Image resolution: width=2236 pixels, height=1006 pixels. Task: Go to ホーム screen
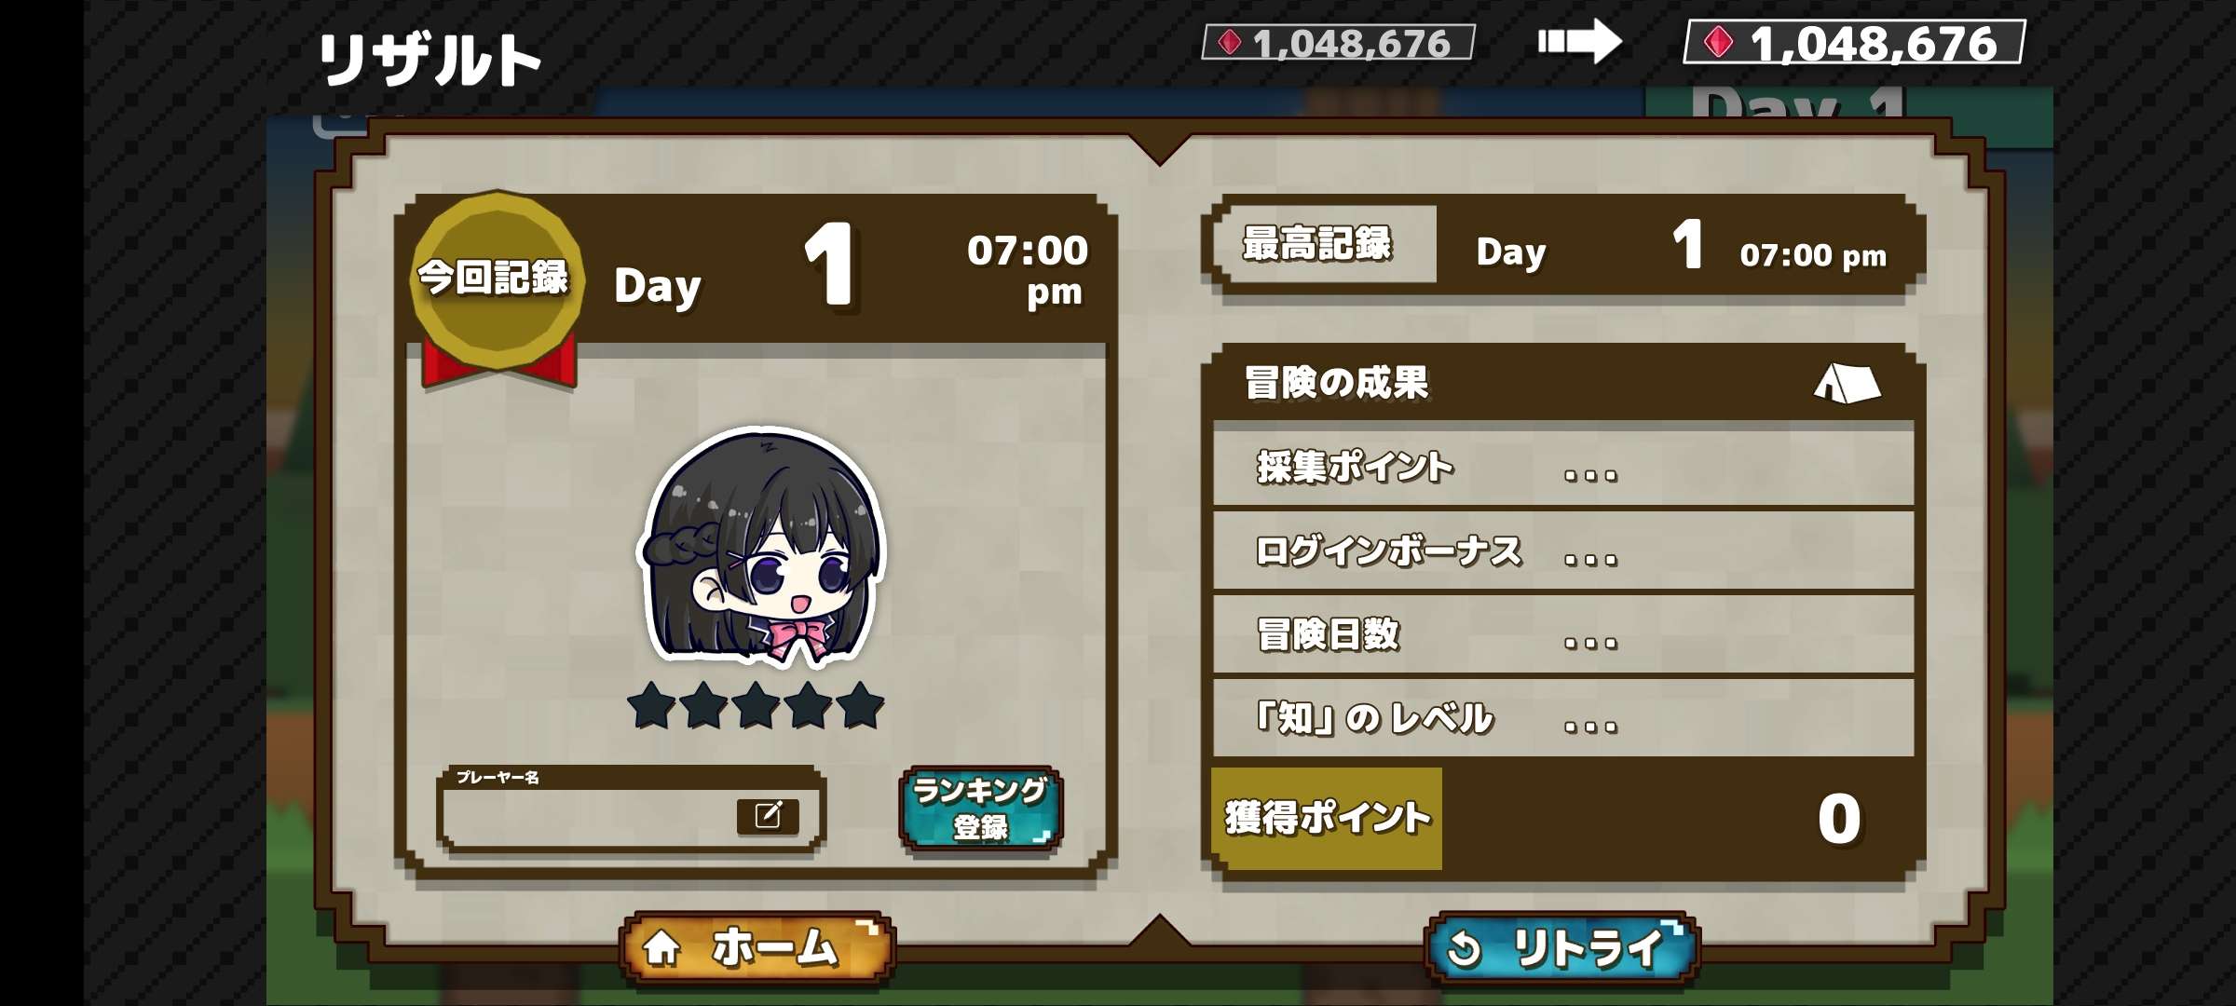point(757,948)
